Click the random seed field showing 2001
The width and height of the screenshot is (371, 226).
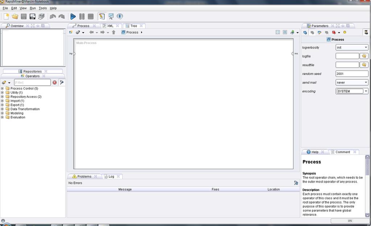(x=352, y=74)
